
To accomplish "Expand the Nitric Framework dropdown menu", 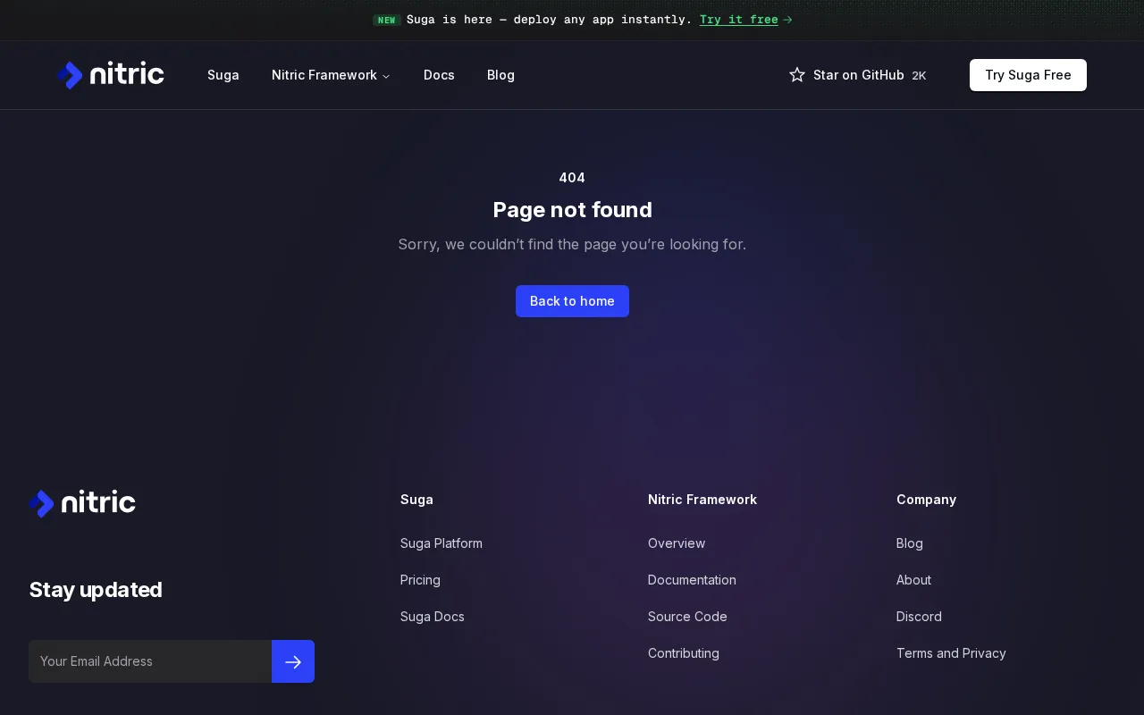I will [x=331, y=75].
